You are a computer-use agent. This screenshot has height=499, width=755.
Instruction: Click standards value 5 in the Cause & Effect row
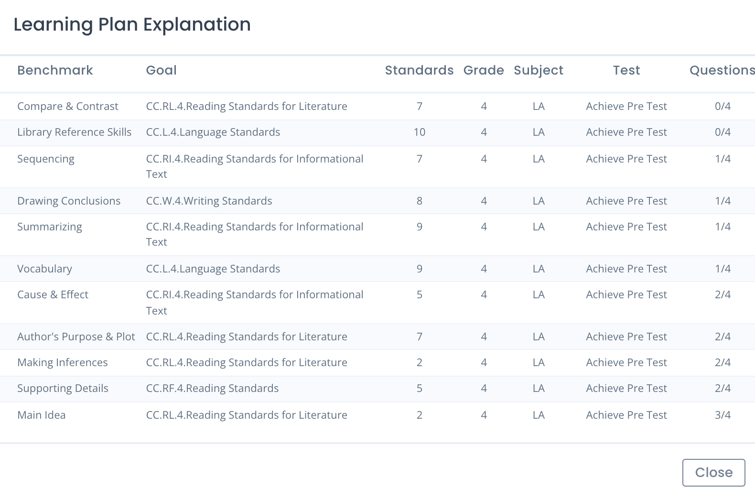point(419,294)
